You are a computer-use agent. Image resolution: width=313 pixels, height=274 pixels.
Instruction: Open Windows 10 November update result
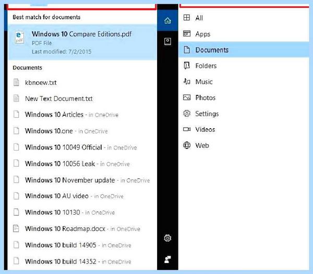82,180
